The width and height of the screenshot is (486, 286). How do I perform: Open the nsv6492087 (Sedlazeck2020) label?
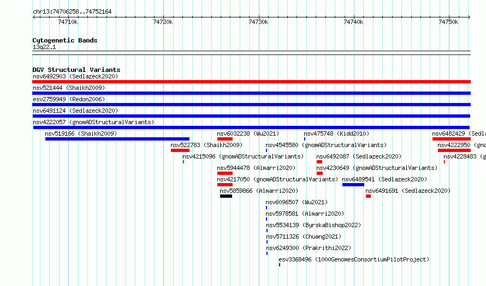click(359, 156)
